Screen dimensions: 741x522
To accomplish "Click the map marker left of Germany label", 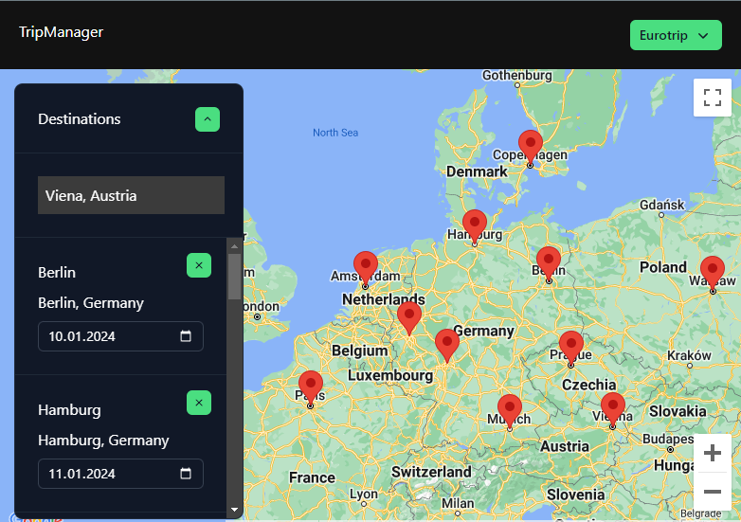I will point(447,346).
